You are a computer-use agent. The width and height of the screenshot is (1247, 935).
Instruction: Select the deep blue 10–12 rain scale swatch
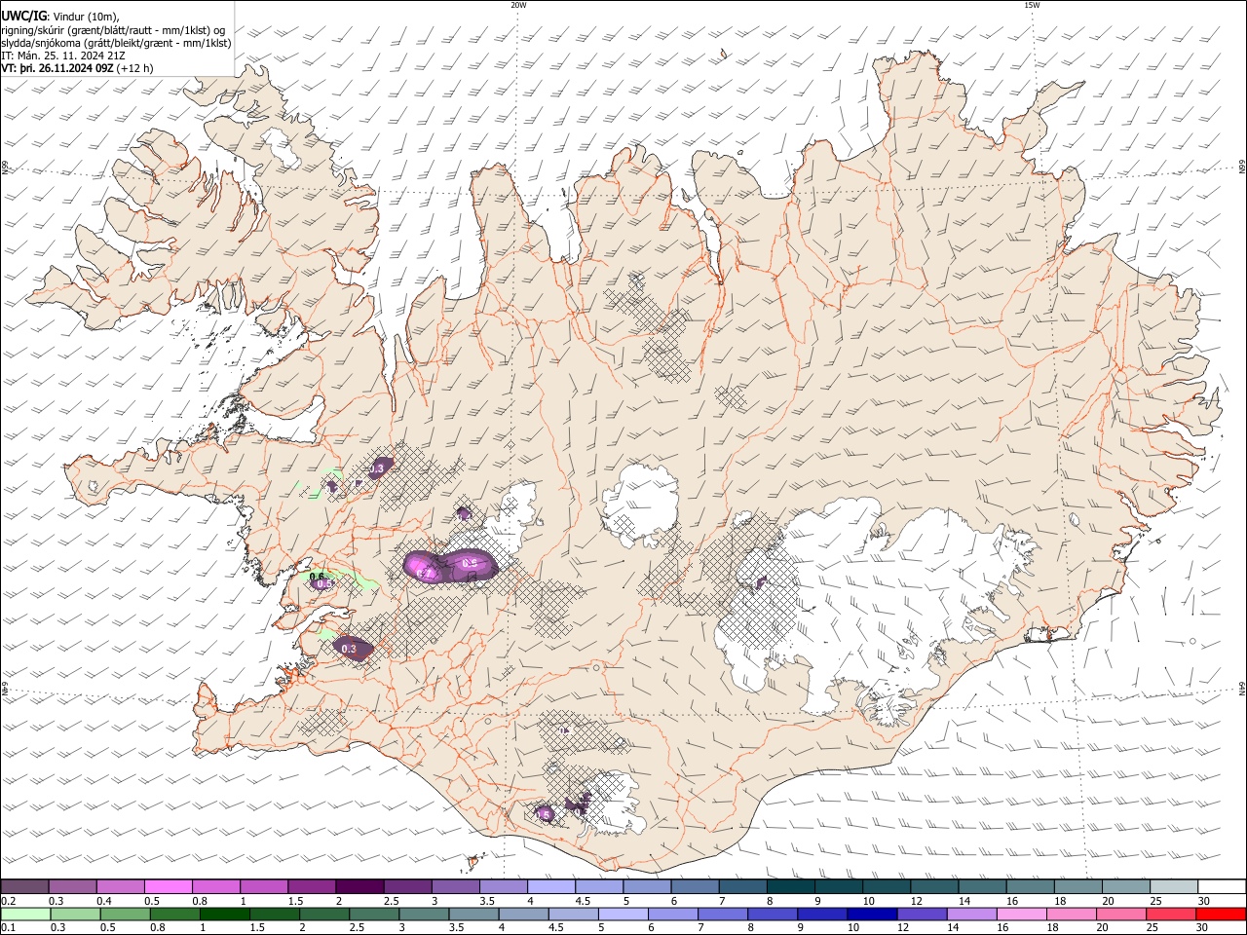click(872, 914)
